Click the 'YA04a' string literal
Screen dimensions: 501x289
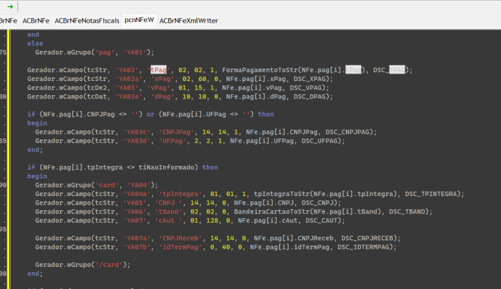click(x=137, y=193)
